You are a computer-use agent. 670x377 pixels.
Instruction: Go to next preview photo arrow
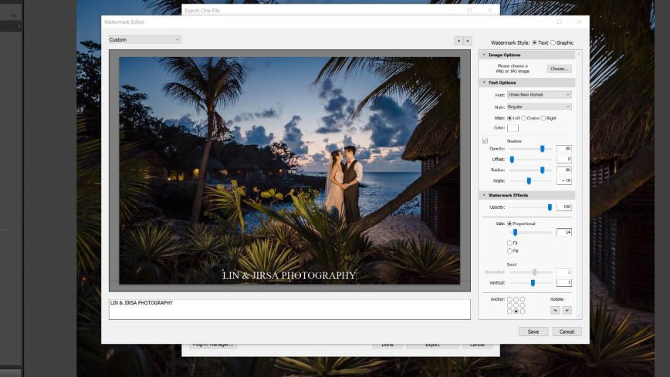coord(468,41)
